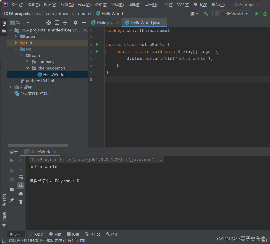Click run gutter arrow beside main method
The image size is (270, 244).
[x=97, y=51]
